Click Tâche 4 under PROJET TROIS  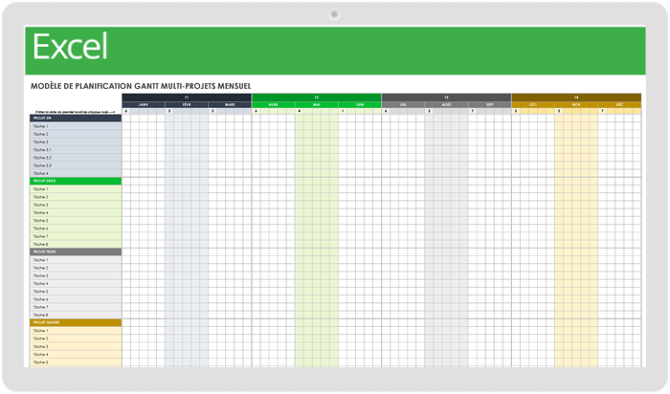pyautogui.click(x=76, y=283)
